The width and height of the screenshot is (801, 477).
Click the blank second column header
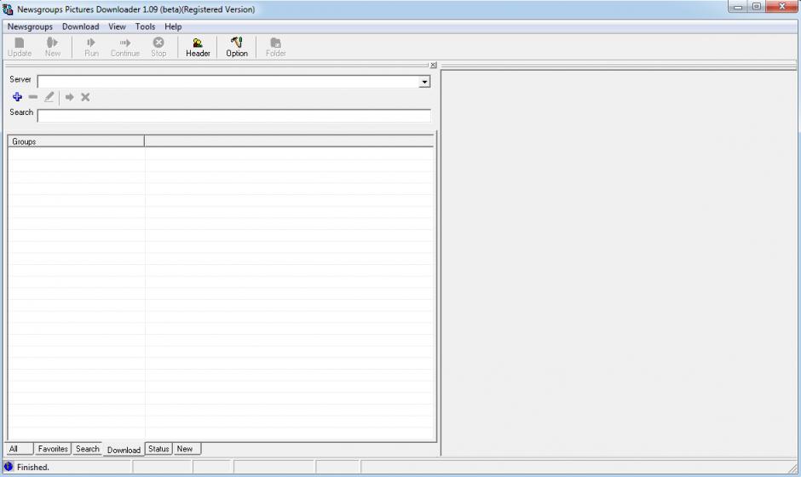(x=289, y=141)
